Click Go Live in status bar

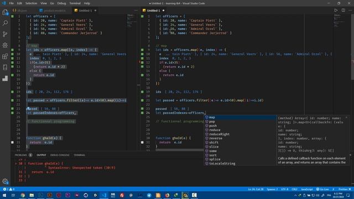(x=322, y=189)
